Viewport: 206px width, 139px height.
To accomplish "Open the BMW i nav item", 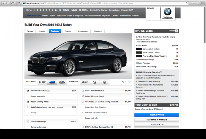I will coord(66,10).
